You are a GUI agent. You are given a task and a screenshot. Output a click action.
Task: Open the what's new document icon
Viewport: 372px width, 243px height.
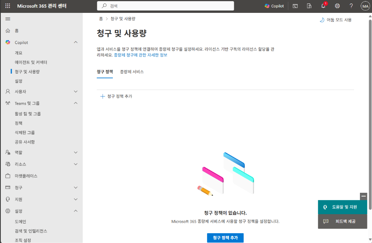pos(309,6)
